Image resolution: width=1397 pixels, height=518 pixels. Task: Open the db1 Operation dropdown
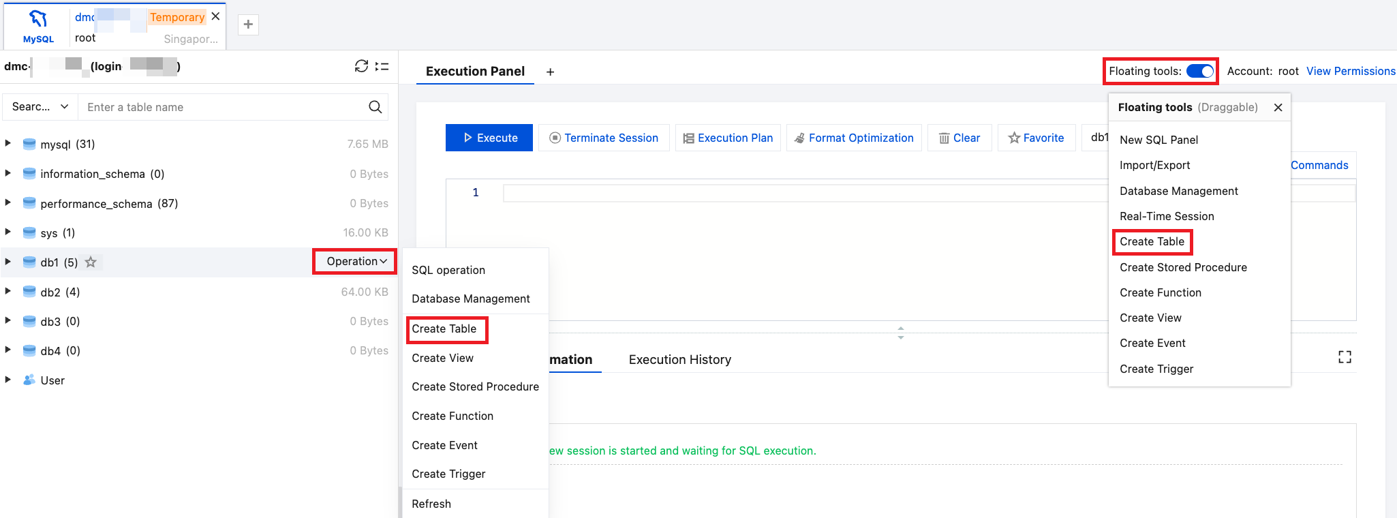tap(356, 262)
